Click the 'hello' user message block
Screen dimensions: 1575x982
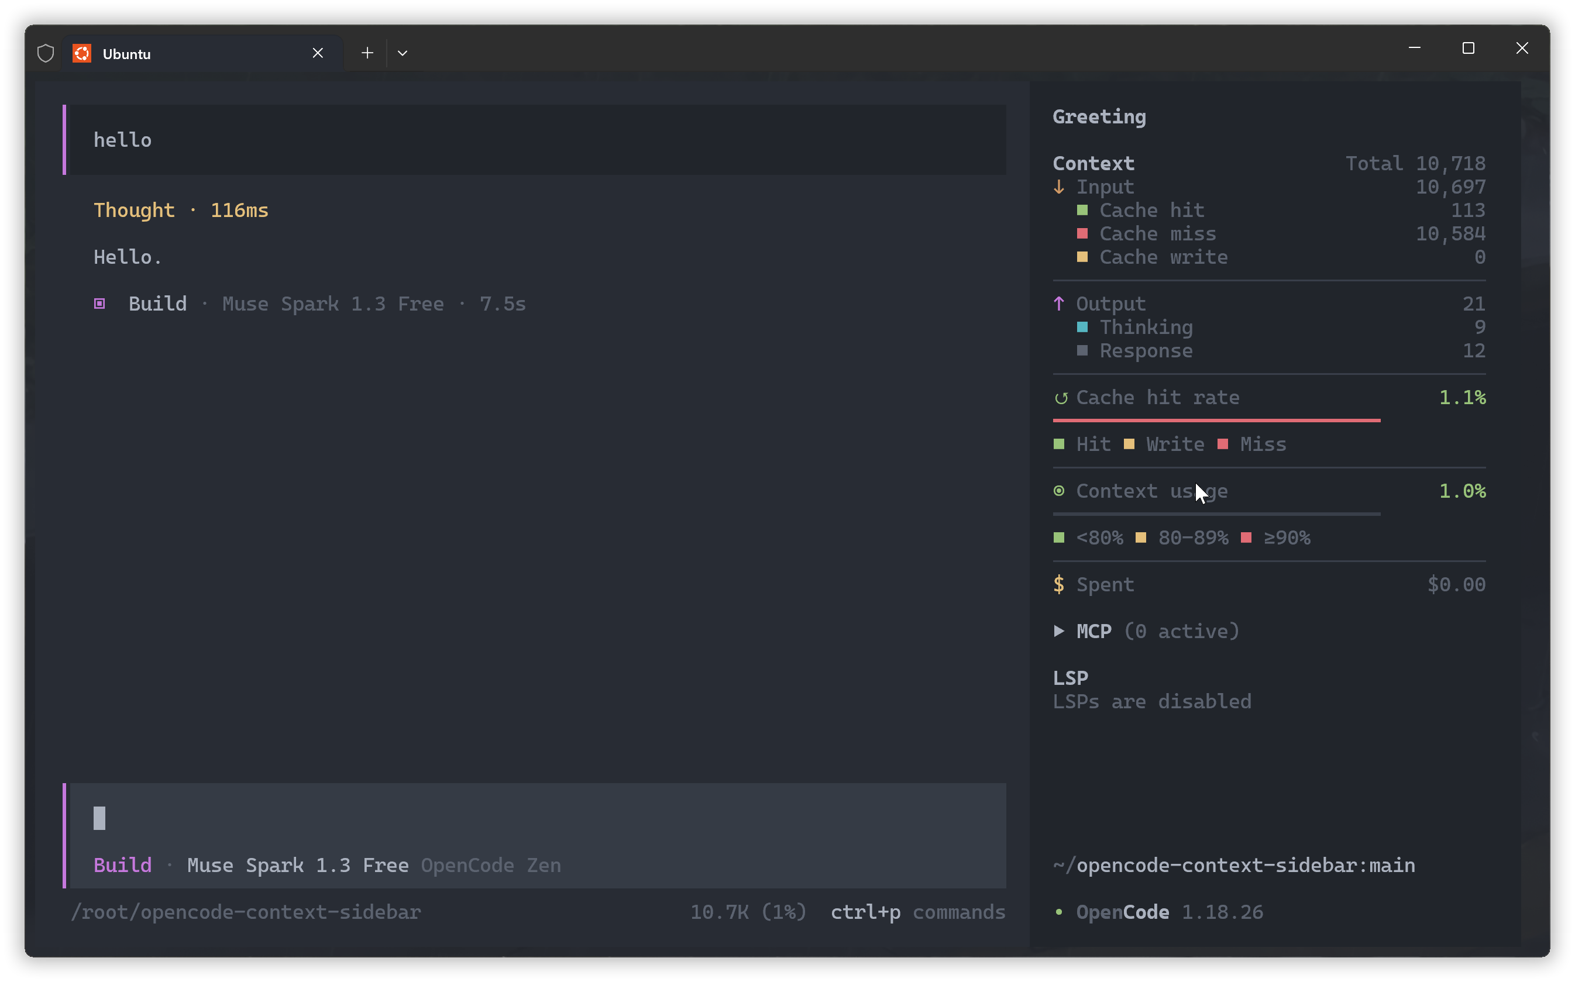click(535, 140)
